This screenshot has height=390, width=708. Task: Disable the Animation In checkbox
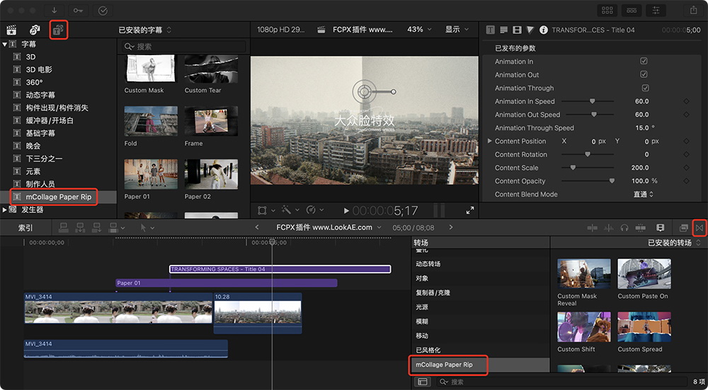click(644, 62)
